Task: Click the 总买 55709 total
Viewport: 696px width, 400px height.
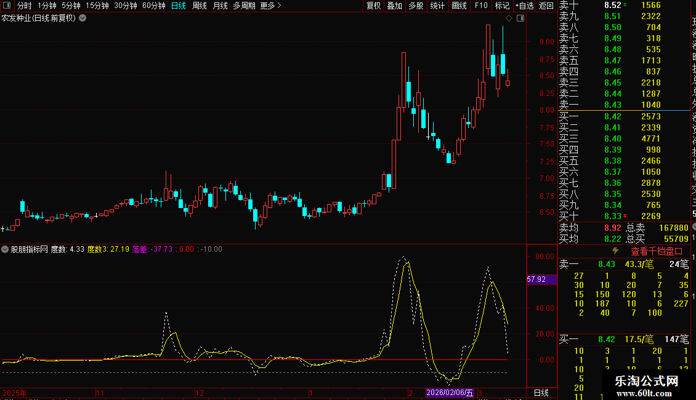Action: click(x=657, y=239)
